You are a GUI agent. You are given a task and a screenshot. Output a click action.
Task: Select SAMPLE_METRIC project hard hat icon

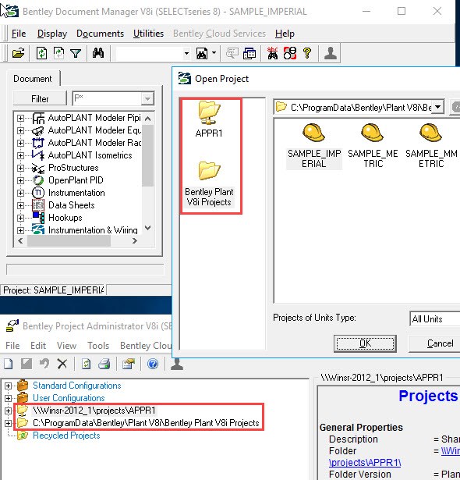(372, 133)
